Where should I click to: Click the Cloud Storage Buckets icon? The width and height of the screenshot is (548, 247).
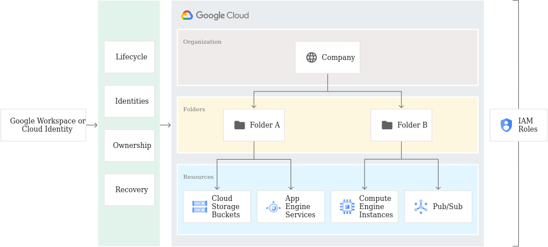[200, 206]
